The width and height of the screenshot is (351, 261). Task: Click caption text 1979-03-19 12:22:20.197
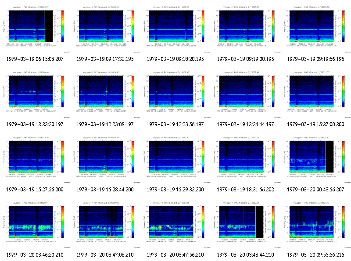35,124
